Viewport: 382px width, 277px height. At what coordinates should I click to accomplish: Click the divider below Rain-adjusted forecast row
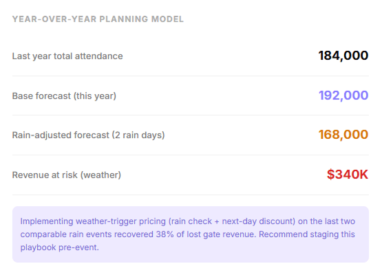tap(191, 155)
